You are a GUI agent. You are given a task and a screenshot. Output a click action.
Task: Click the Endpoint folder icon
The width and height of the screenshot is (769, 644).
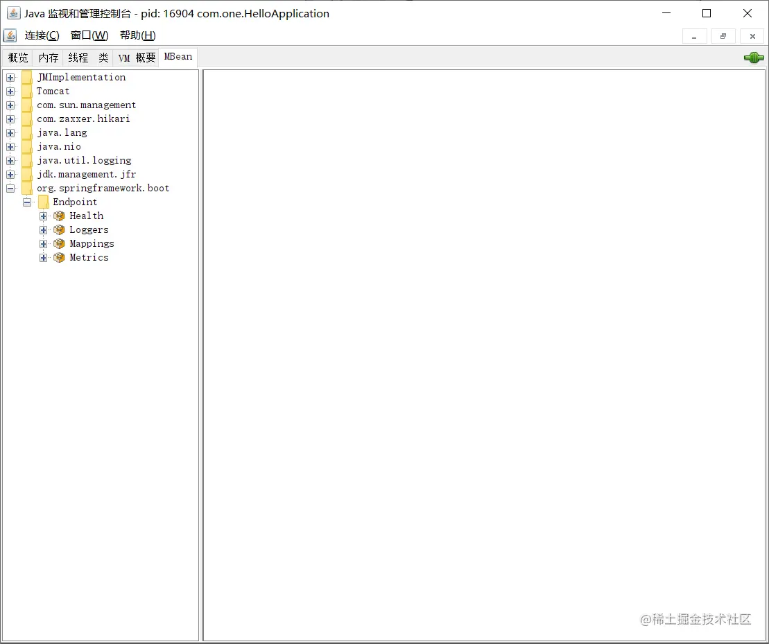click(x=43, y=202)
